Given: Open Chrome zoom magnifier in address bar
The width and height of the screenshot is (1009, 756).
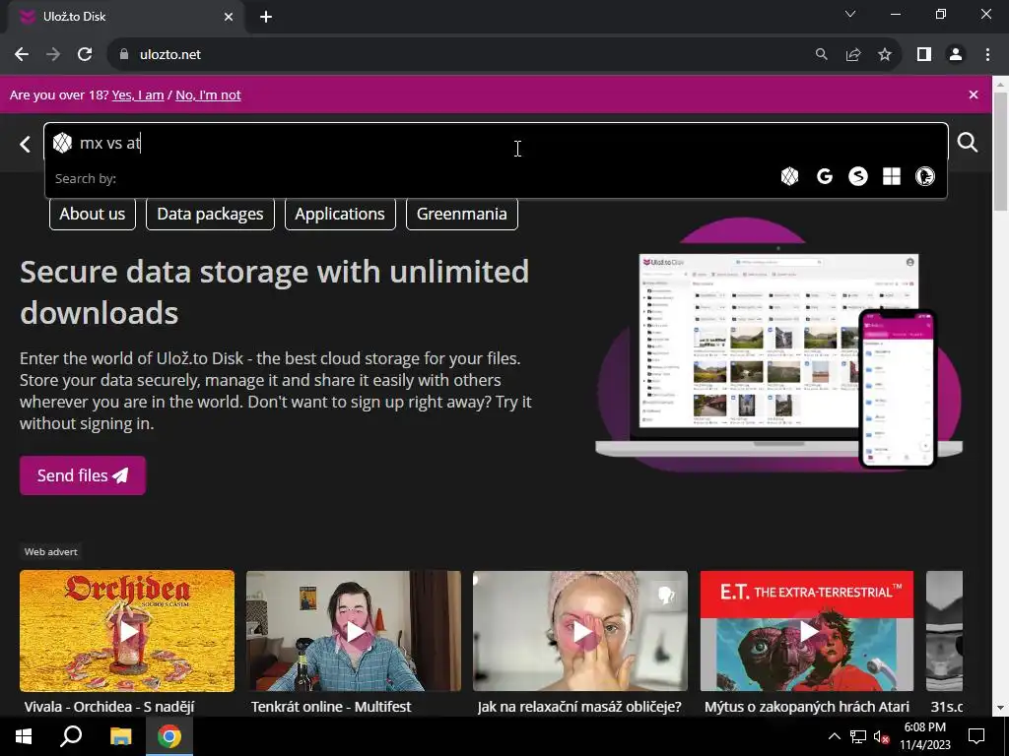Looking at the screenshot, I should click(821, 55).
